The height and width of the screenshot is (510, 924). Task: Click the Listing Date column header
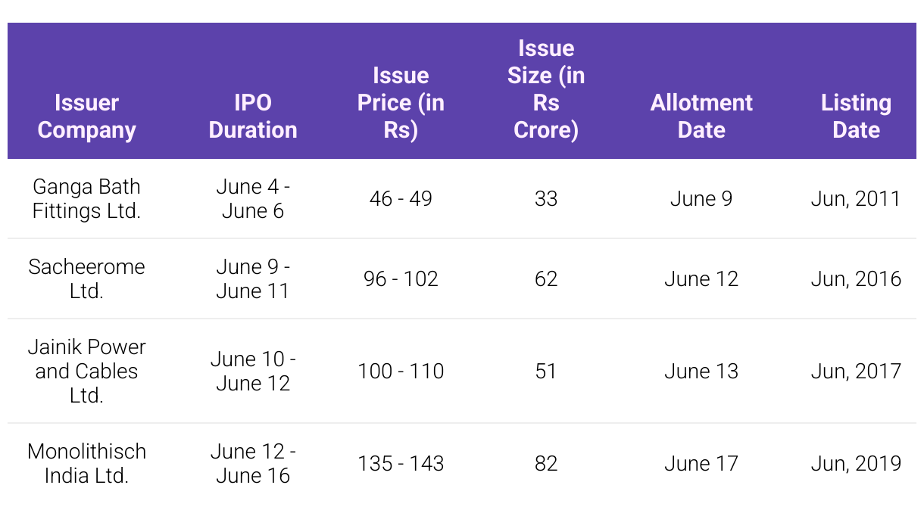856,117
